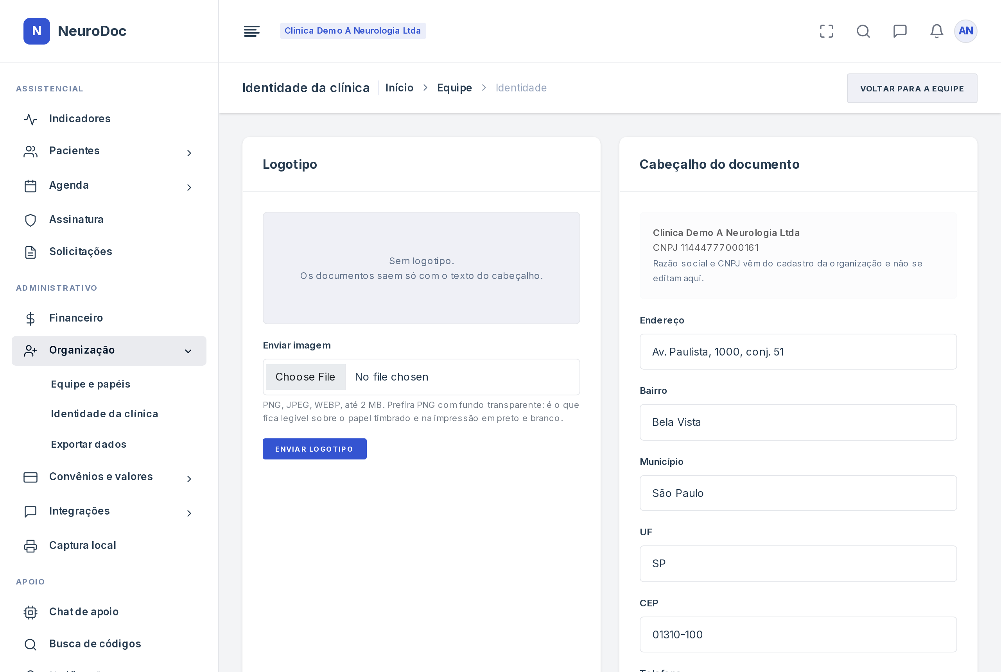1001x672 pixels.
Task: Click the Agenda calendar icon
Action: coord(30,186)
